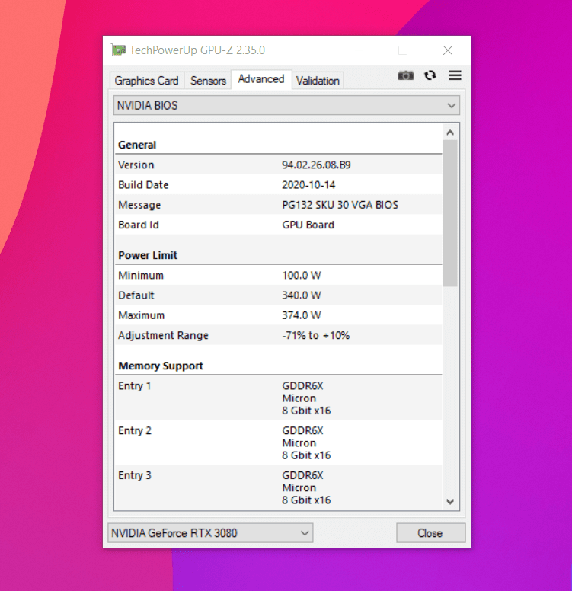Viewport: 572px width, 591px height.
Task: Open the Sensors tab
Action: pyautogui.click(x=208, y=81)
